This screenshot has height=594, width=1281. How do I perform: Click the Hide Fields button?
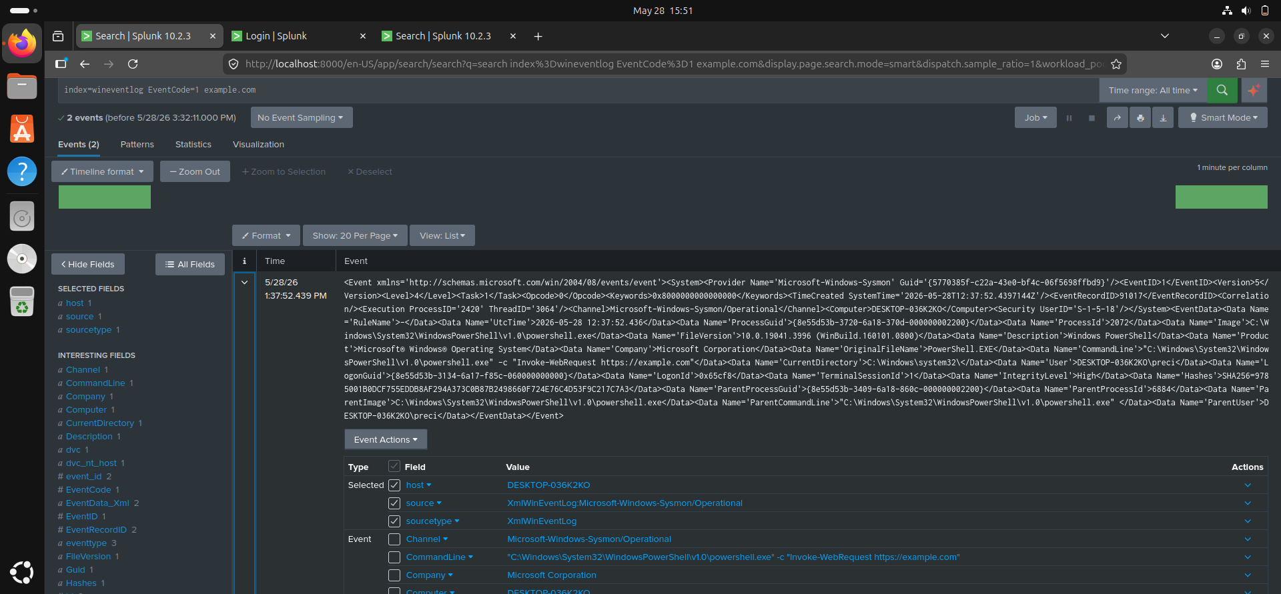tap(88, 264)
